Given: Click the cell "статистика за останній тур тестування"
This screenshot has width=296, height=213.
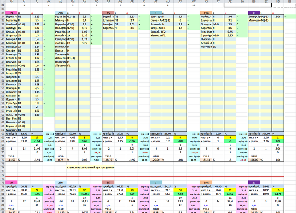Looking at the screenshot, I should [x=90, y=167].
